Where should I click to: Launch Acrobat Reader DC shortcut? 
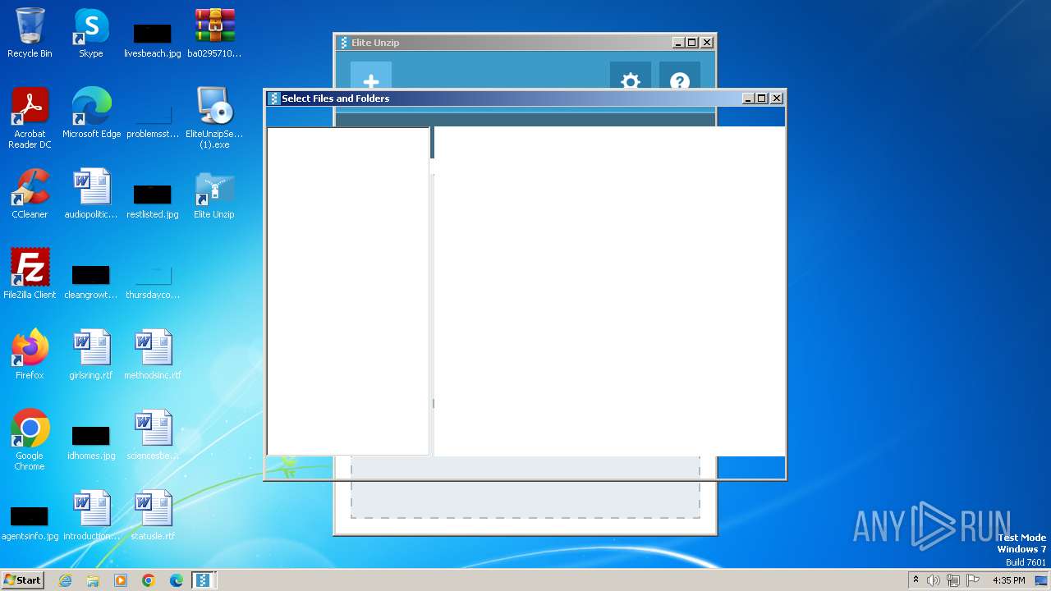30,118
